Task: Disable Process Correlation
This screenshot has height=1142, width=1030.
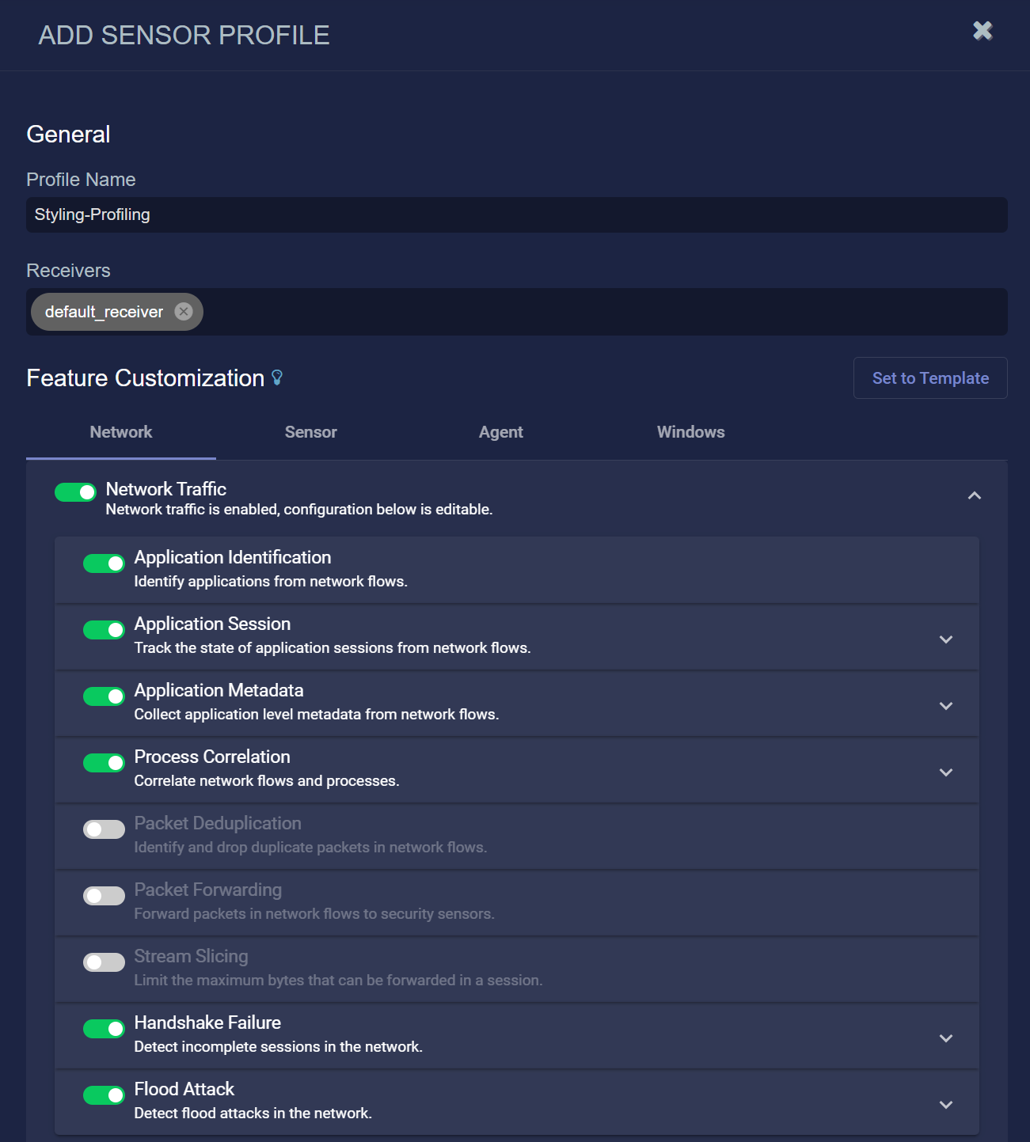Action: pos(104,762)
